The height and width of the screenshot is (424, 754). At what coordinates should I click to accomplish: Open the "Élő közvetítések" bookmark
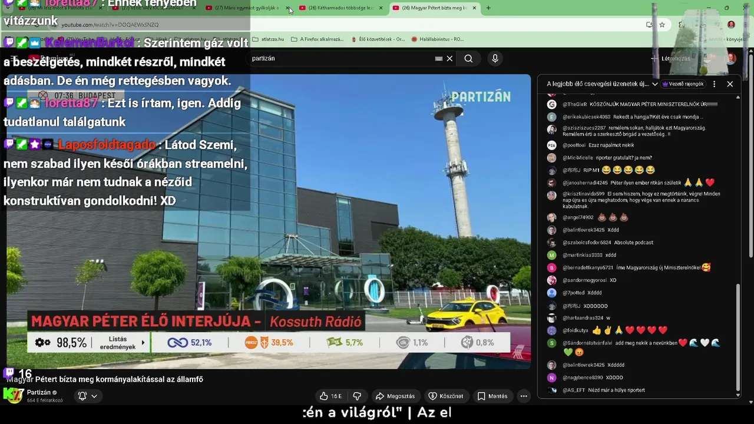(377, 39)
